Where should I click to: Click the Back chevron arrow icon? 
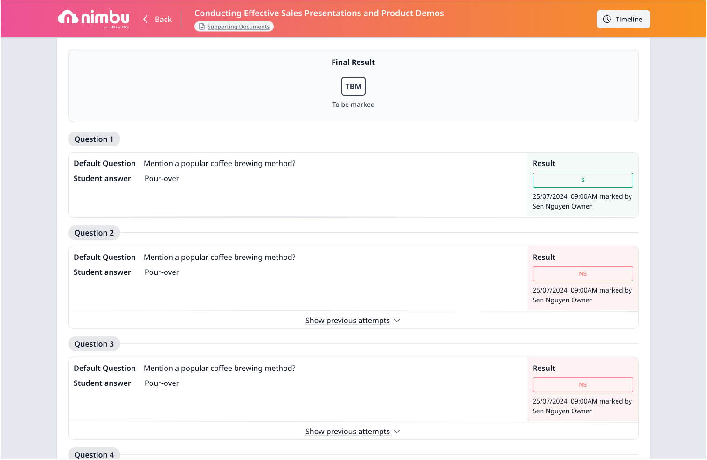coord(146,19)
